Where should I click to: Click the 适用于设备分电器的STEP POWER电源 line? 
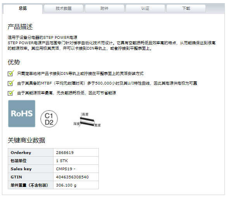42,38
